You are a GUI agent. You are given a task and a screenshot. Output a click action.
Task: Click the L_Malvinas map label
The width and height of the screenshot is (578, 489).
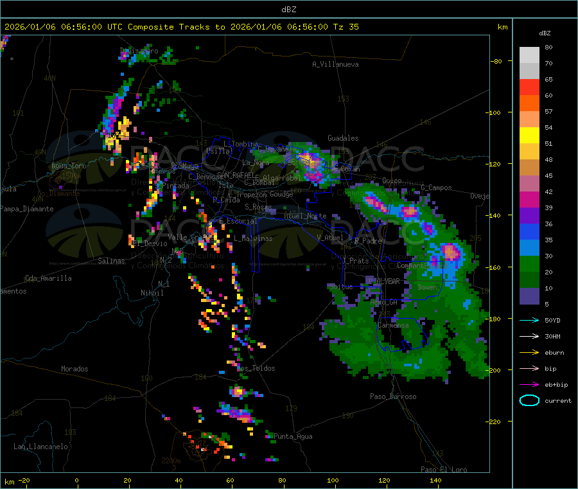coord(253,238)
